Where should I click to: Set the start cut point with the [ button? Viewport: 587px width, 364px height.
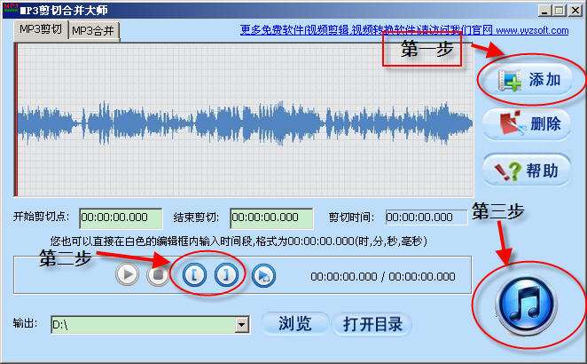(x=194, y=275)
